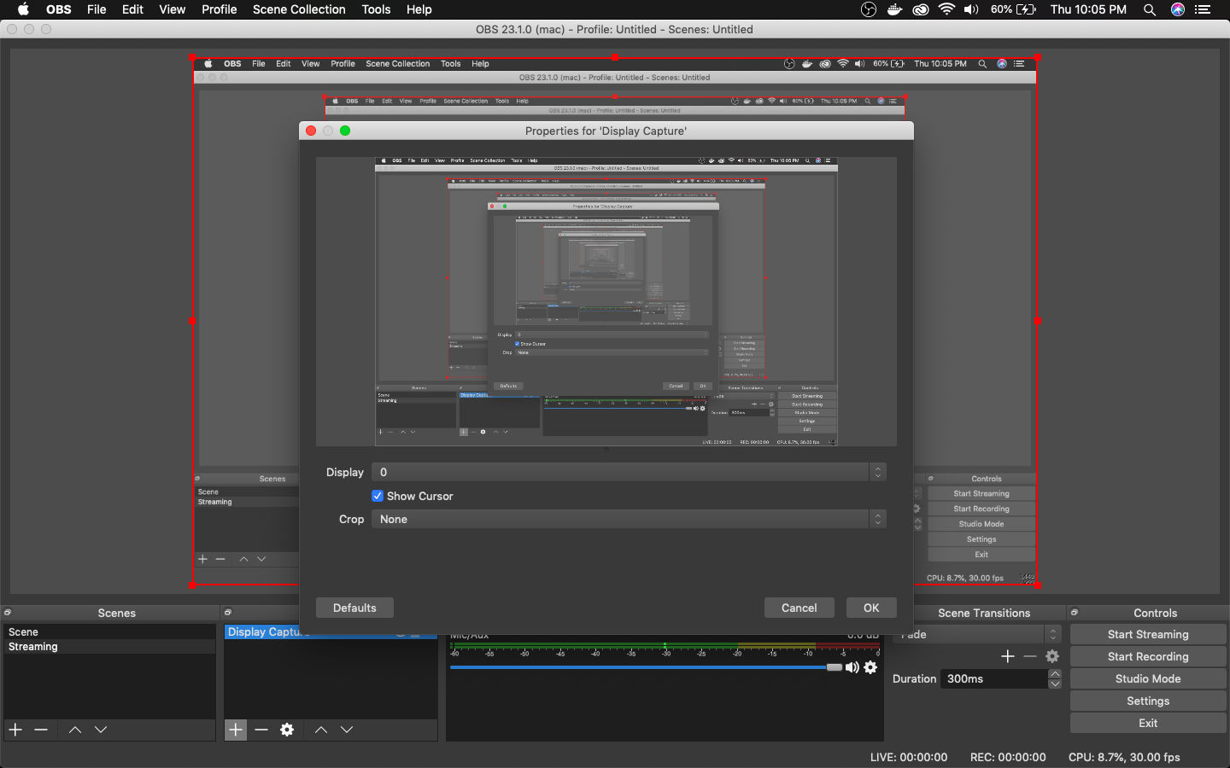Undock the Sources panel with its float icon
This screenshot has width=1230, height=768.
pos(228,613)
